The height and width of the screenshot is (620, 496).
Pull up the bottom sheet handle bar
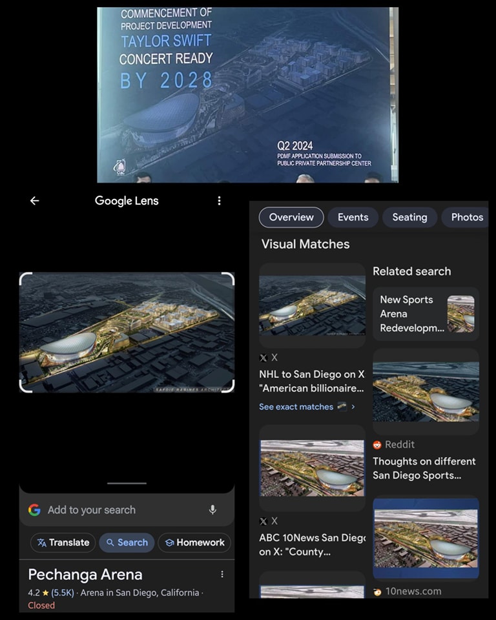point(127,483)
